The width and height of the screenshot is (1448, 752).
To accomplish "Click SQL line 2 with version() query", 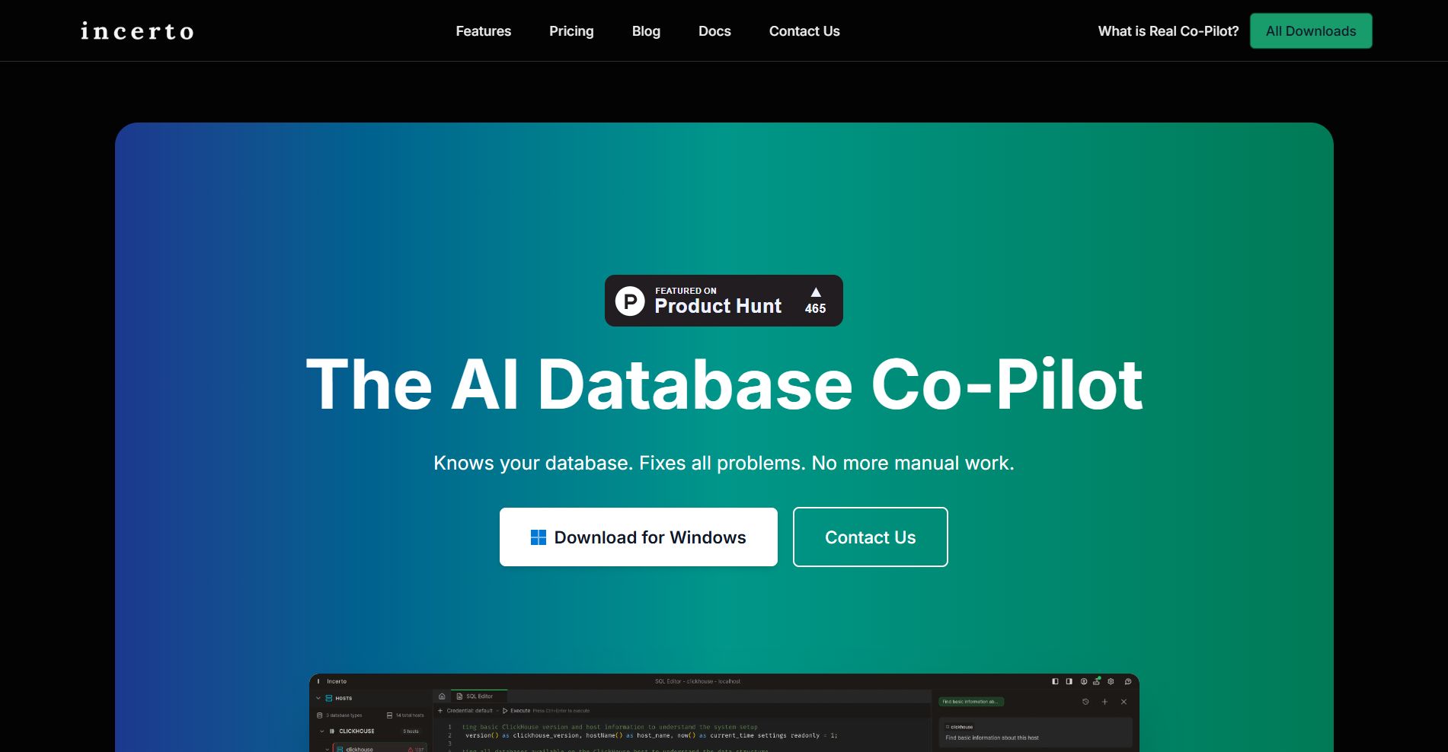I will pyautogui.click(x=651, y=735).
